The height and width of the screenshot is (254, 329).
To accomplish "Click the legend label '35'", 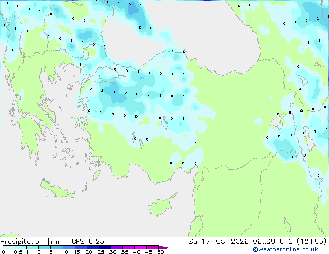I will pyautogui.click(x=125, y=252).
